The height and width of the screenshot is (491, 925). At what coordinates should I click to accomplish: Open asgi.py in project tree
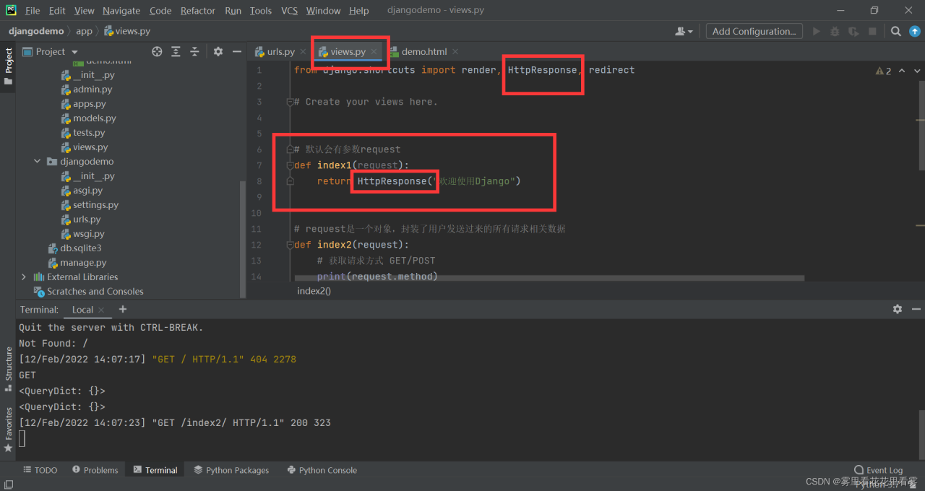(87, 191)
